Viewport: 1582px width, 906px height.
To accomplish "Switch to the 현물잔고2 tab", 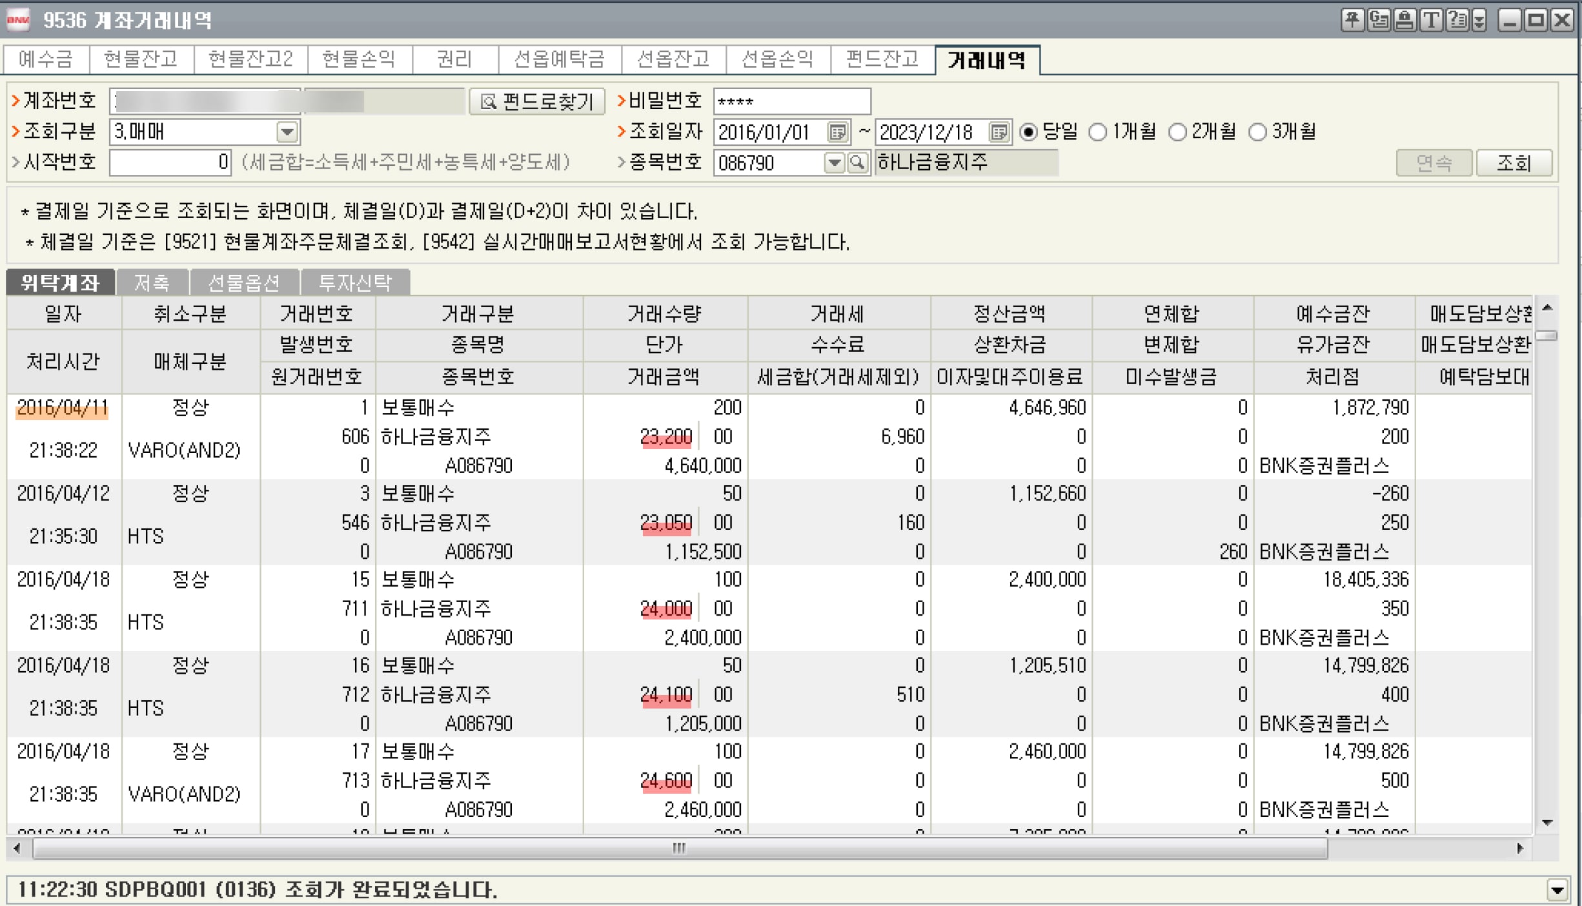I will pos(250,59).
